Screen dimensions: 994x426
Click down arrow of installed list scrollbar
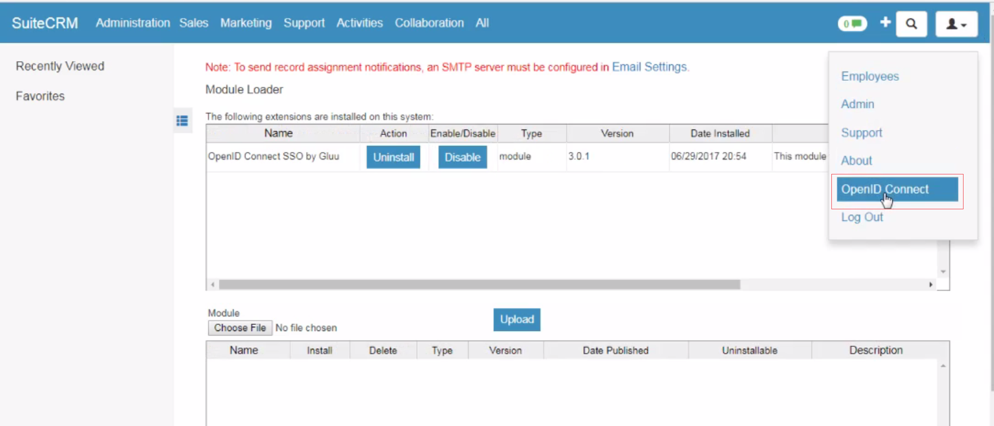click(x=943, y=272)
